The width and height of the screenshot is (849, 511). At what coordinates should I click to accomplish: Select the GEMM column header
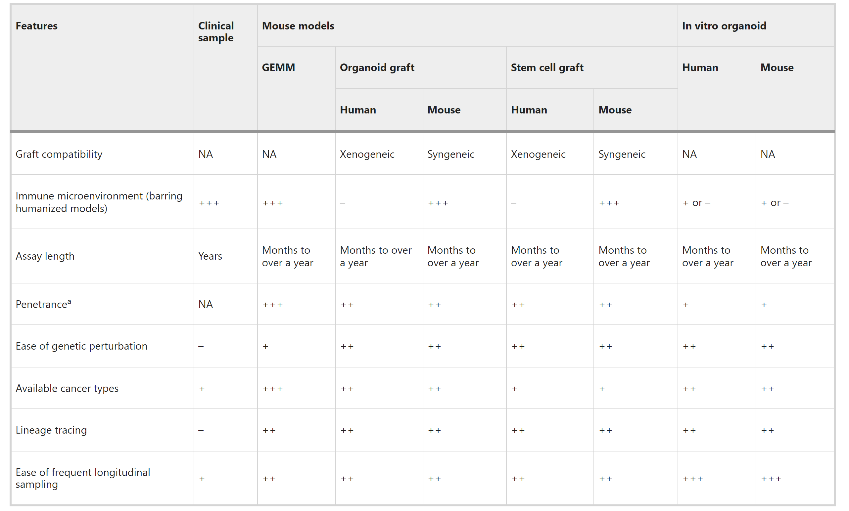pos(278,67)
